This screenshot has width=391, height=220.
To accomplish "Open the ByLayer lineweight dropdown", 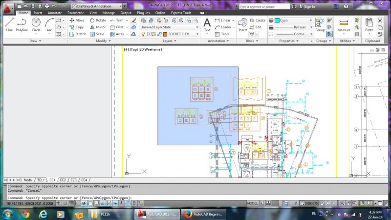I will (293, 27).
